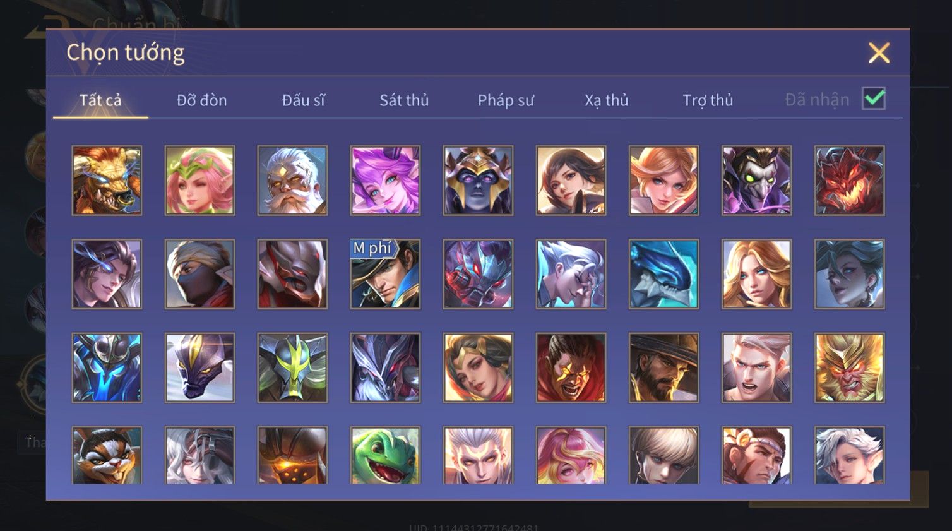Image resolution: width=952 pixels, height=531 pixels.
Task: Pick the blonde long-haired woman hero
Action: [x=756, y=274]
